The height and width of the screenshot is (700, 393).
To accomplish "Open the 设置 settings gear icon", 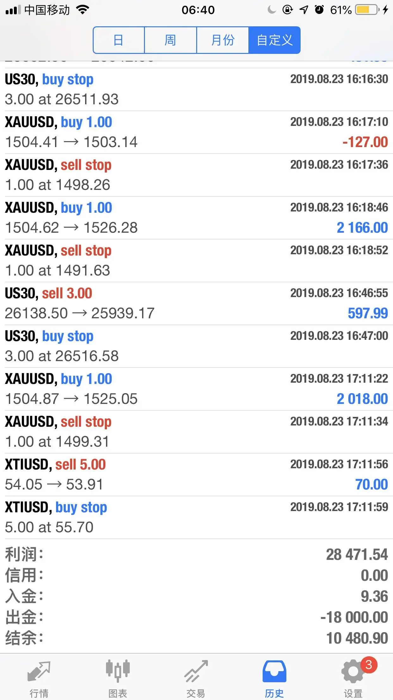I will click(x=353, y=671).
